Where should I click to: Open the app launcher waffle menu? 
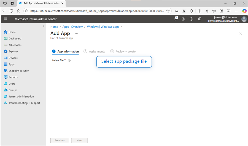click(6, 19)
